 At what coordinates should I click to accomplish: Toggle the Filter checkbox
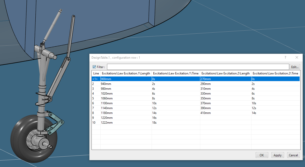point(94,67)
